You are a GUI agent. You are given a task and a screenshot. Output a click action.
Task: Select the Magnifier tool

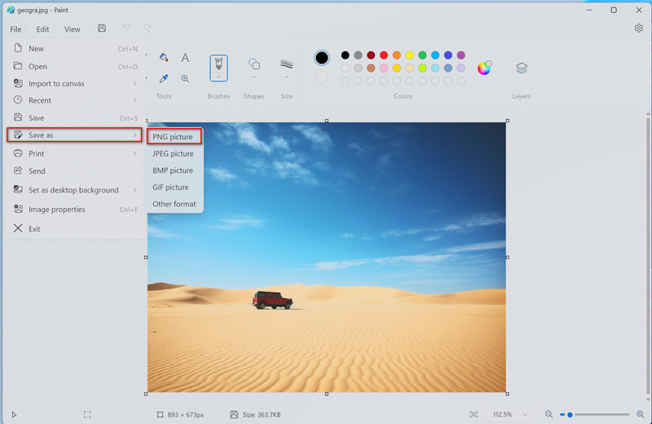(x=185, y=78)
